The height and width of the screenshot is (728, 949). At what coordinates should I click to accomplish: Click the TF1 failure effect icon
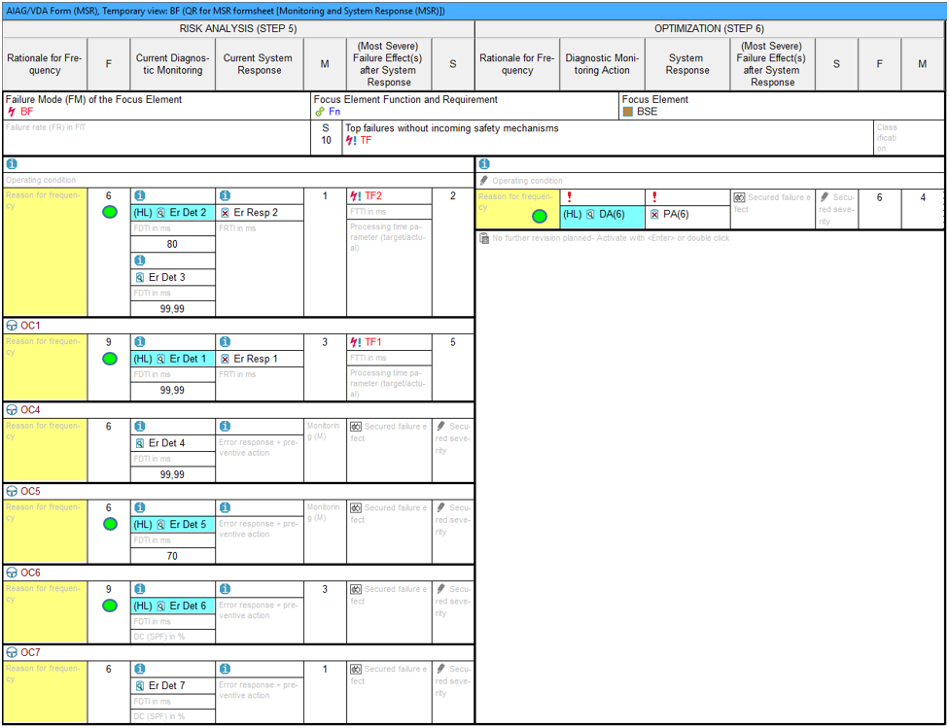[x=356, y=342]
